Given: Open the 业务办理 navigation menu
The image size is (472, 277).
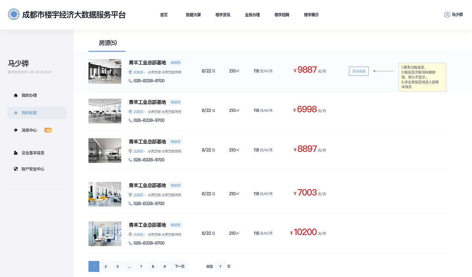Looking at the screenshot, I should pos(252,15).
